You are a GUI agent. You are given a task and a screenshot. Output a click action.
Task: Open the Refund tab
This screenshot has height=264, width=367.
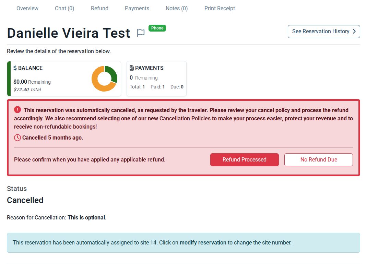[x=100, y=9]
